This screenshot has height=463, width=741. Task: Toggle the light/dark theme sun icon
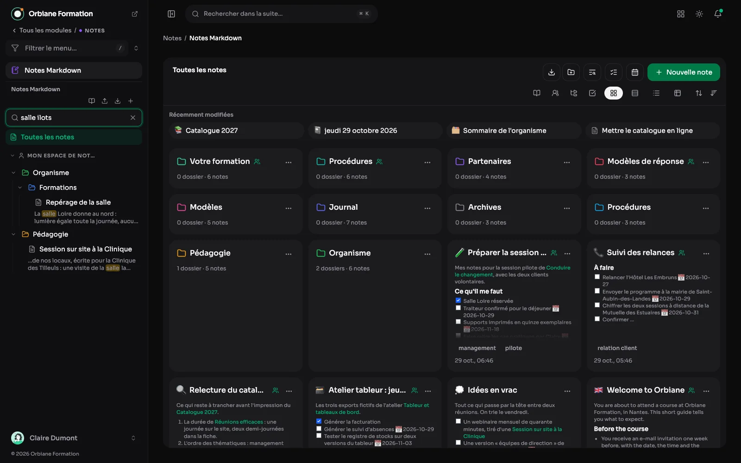tap(699, 14)
